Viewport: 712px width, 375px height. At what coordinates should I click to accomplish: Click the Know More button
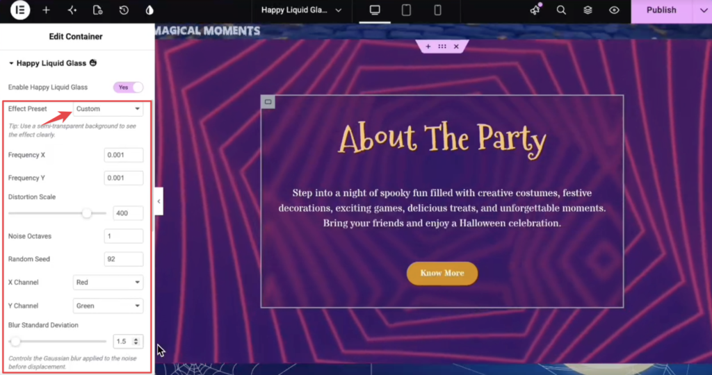pos(442,273)
